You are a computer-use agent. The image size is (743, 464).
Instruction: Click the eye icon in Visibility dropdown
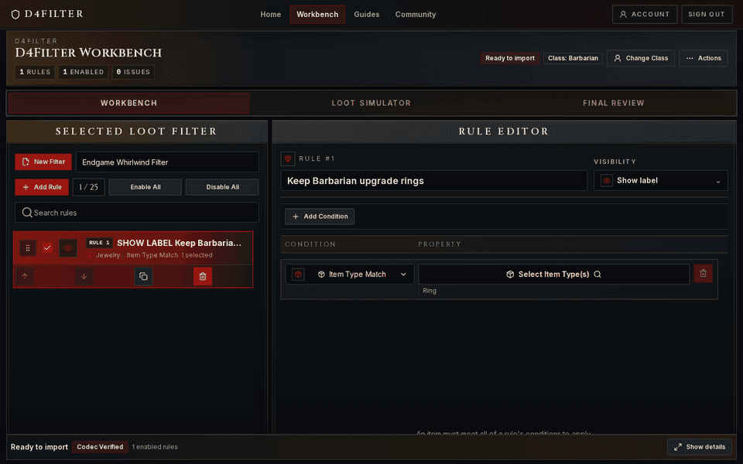click(x=607, y=180)
